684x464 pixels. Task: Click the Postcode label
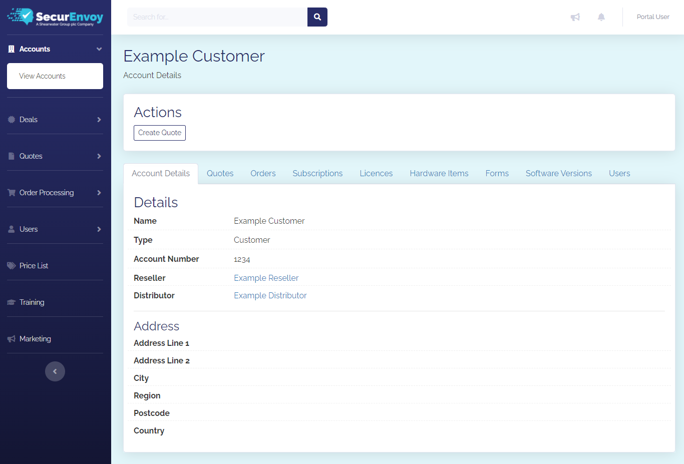(x=152, y=413)
